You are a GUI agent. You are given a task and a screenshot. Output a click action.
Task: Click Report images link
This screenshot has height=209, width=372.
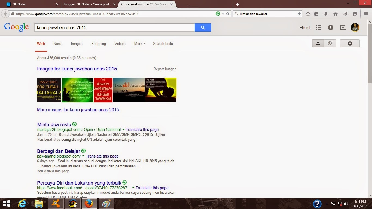165,69
